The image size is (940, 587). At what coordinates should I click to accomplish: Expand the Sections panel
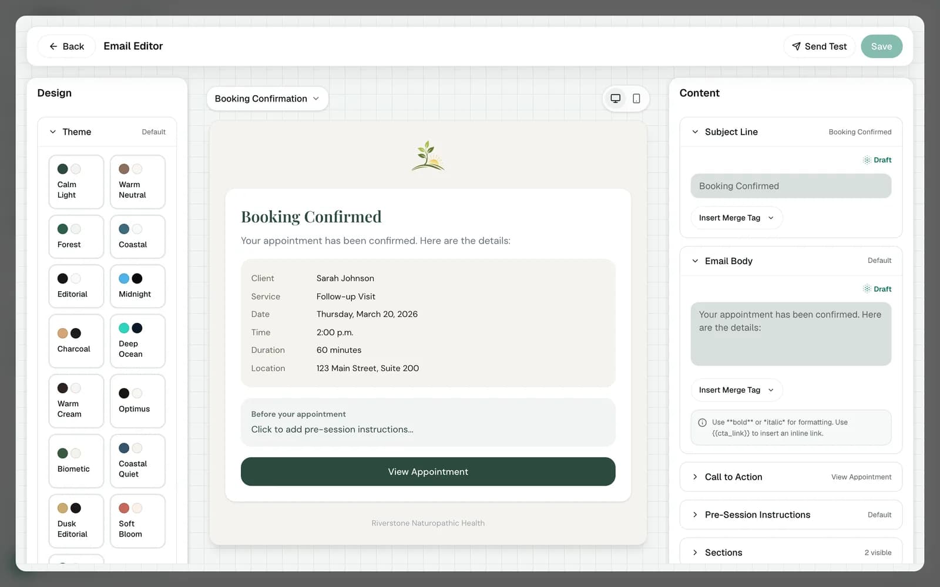point(695,553)
